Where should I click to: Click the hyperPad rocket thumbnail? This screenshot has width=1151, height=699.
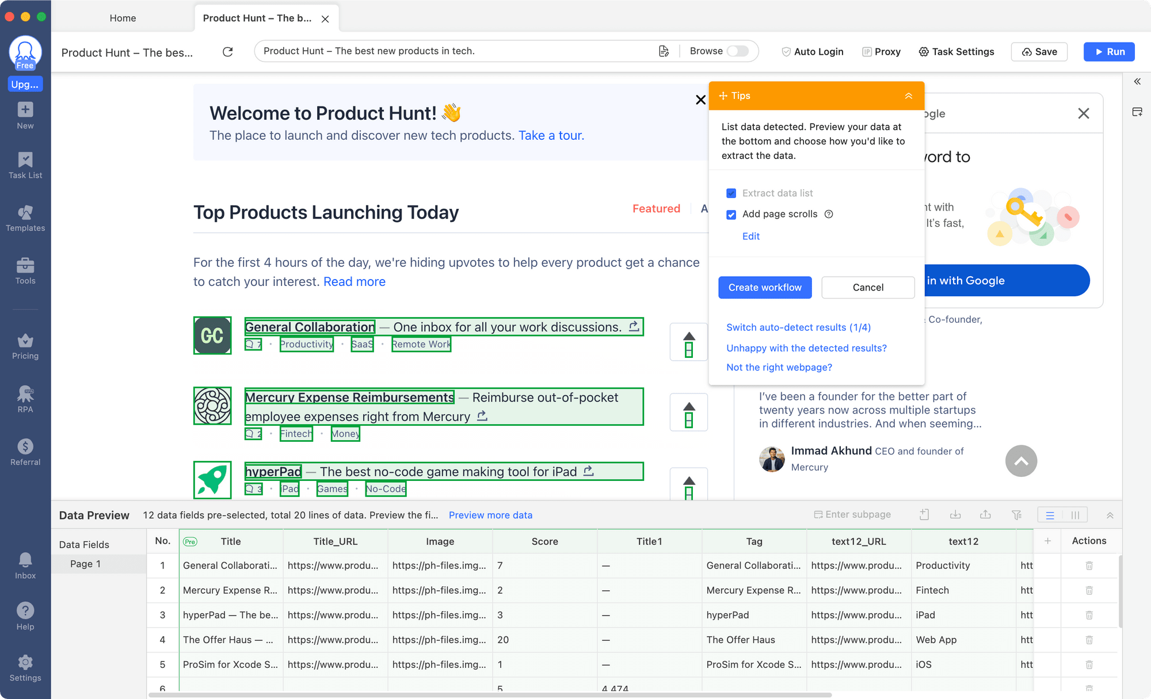[212, 480]
